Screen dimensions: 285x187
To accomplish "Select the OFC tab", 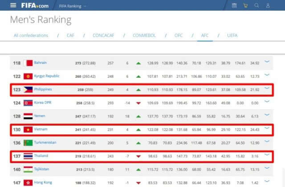I will pyautogui.click(x=179, y=36).
